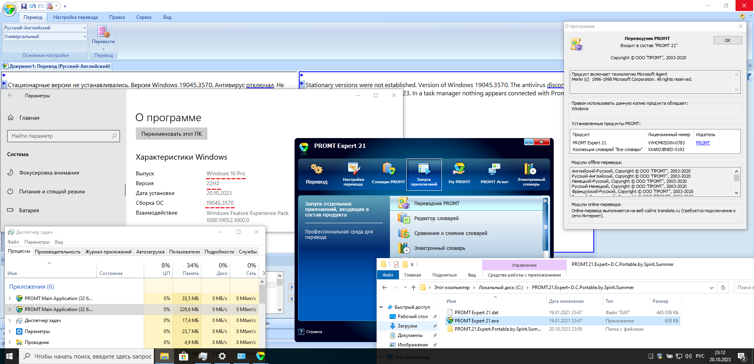Click the save icon in quick access toolbar
The height and width of the screenshot is (364, 754).
click(x=24, y=6)
